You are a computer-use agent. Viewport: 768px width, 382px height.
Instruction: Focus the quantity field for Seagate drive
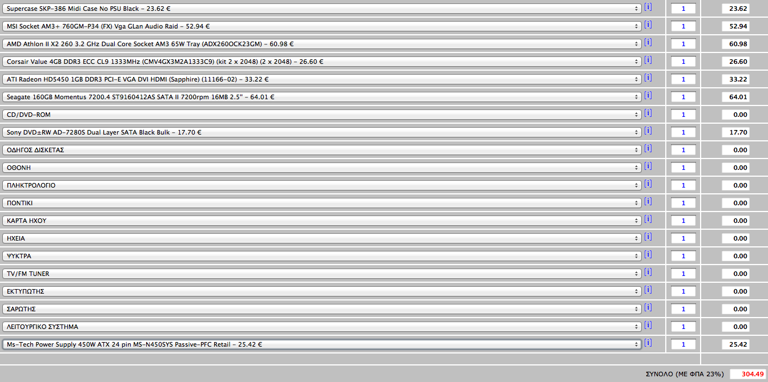[683, 97]
